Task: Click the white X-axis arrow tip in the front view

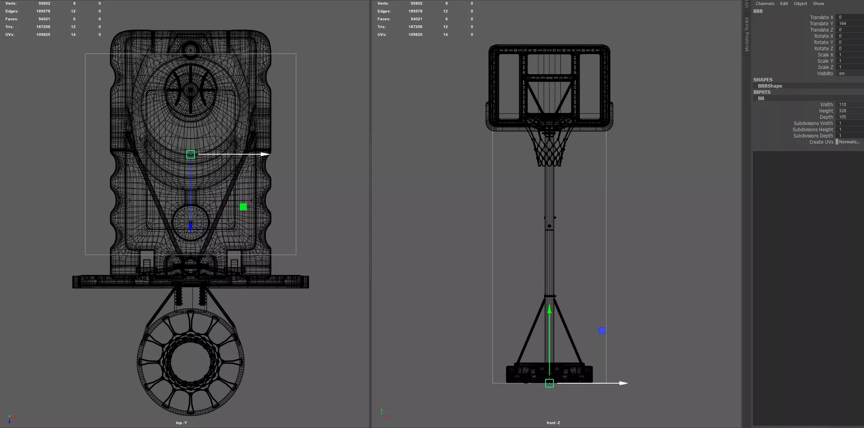Action: point(623,383)
